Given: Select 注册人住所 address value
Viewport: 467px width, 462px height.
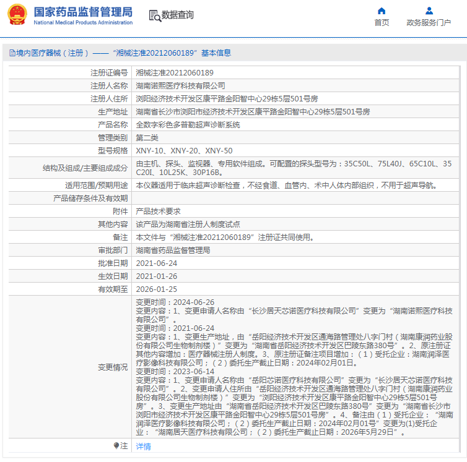Looking at the screenshot, I should click(227, 99).
